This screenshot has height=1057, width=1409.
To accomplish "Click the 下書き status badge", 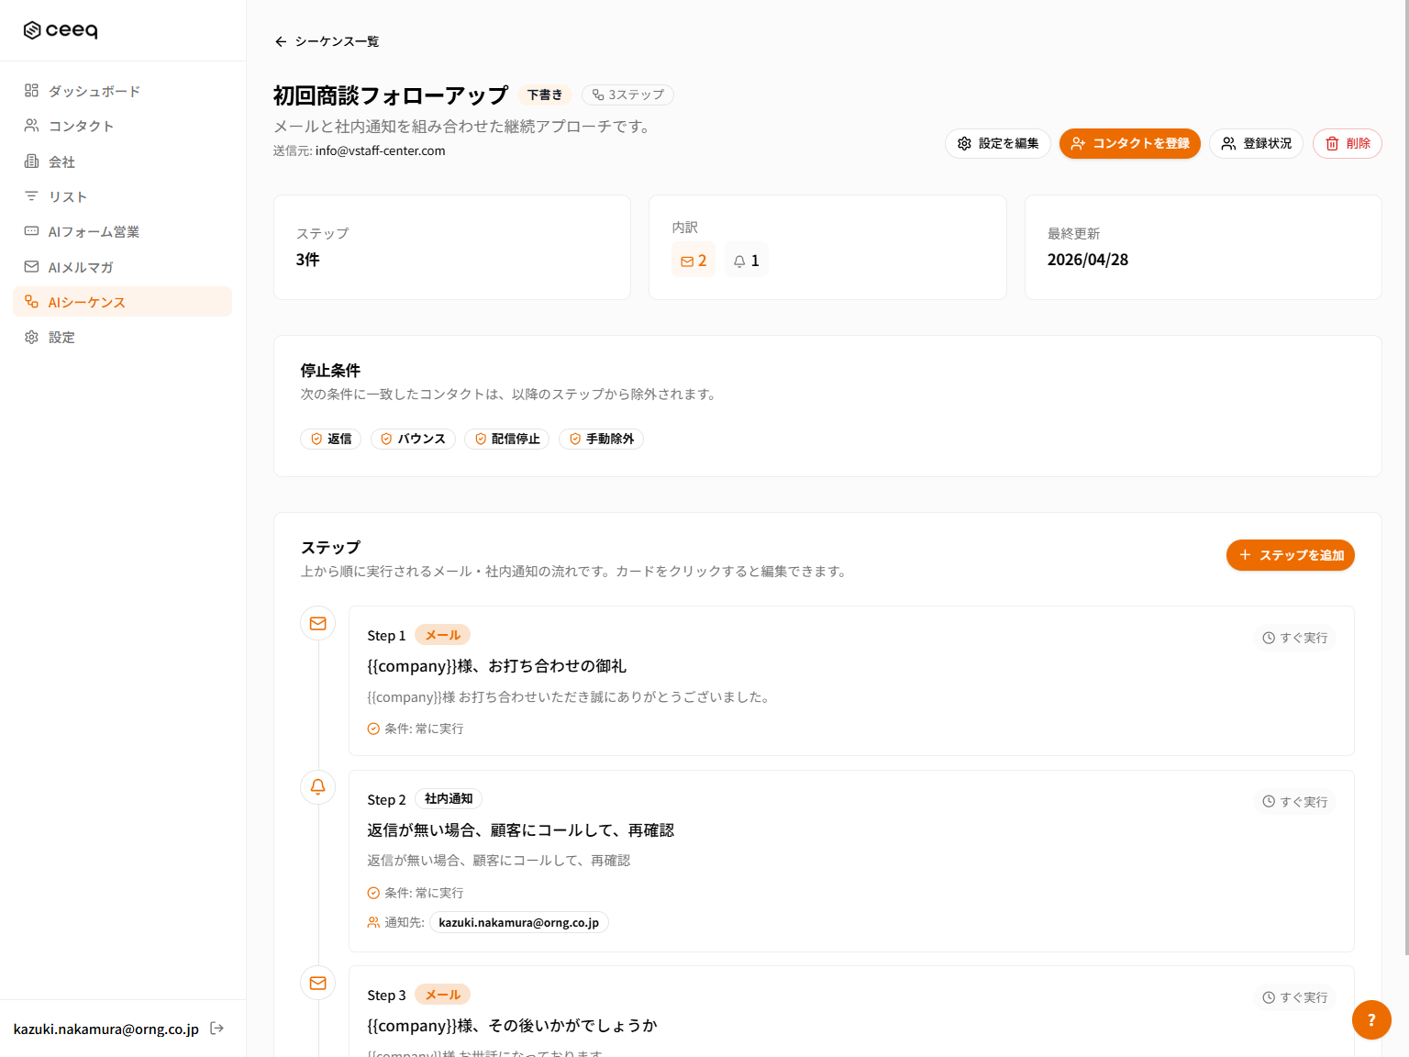I will tap(545, 95).
